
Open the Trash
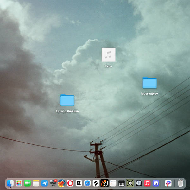pyautogui.click(x=180, y=183)
